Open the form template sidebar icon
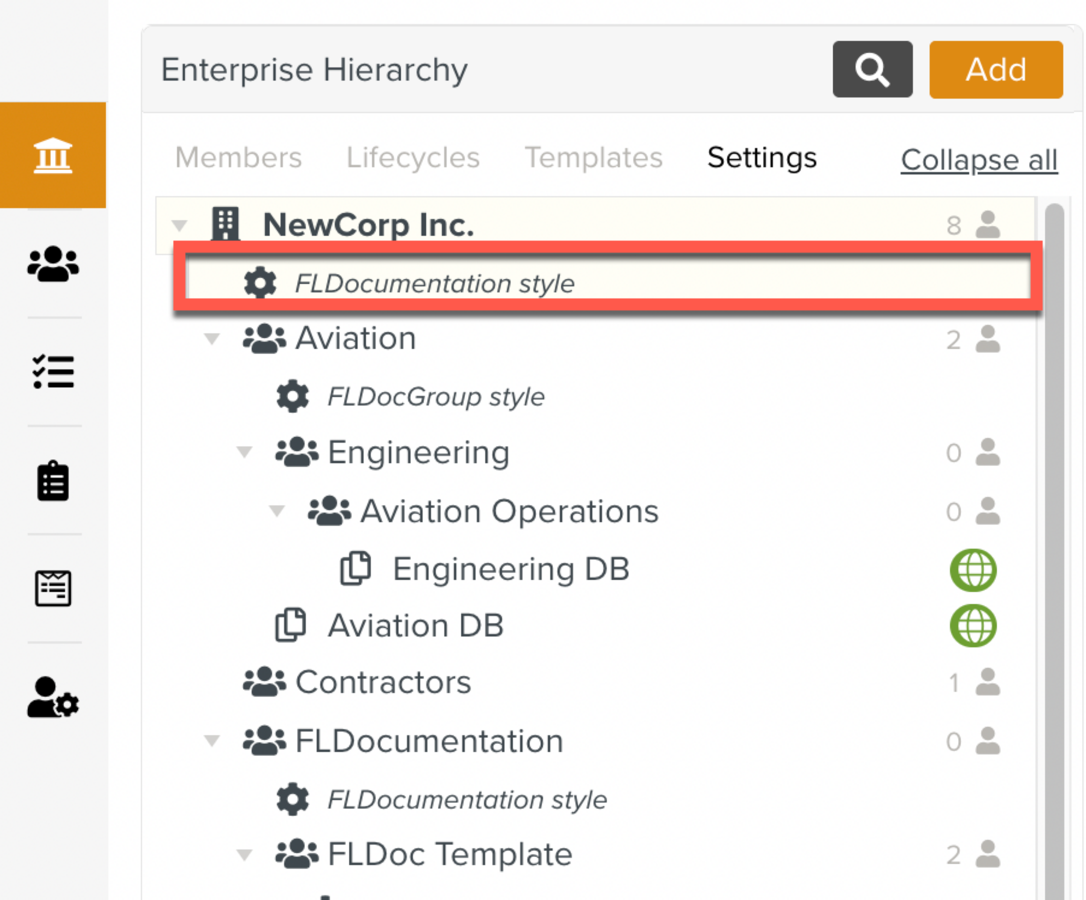Screen dimensions: 1086x900 click(x=53, y=588)
